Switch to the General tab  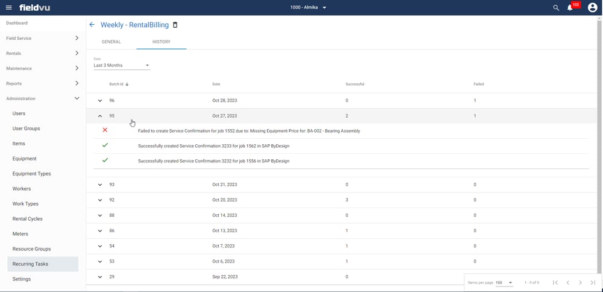(111, 42)
